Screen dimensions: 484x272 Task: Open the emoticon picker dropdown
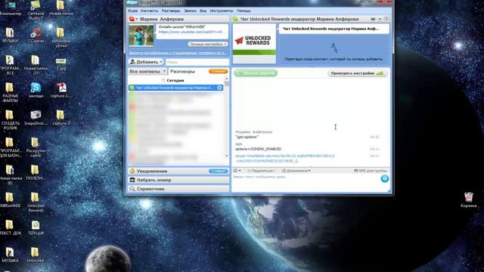tap(237, 171)
